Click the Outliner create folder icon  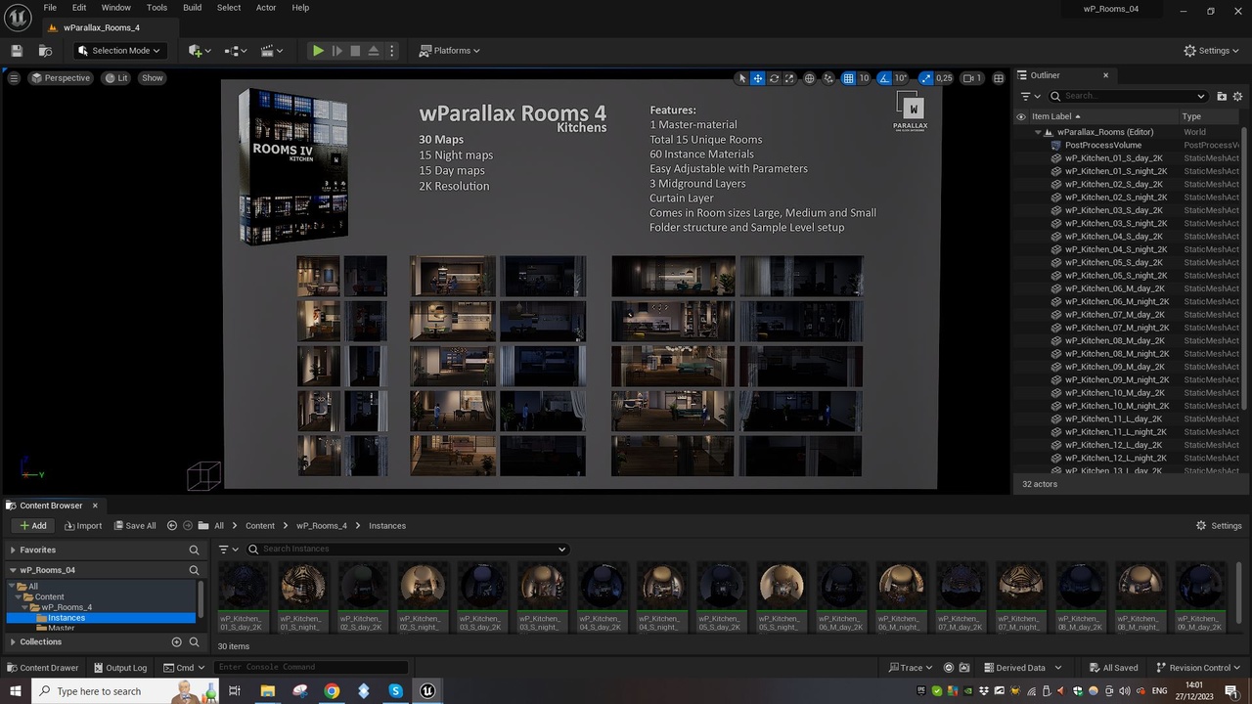coord(1222,96)
